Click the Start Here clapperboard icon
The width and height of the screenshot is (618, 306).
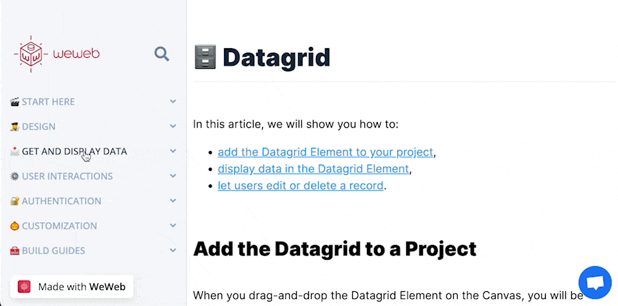[15, 102]
